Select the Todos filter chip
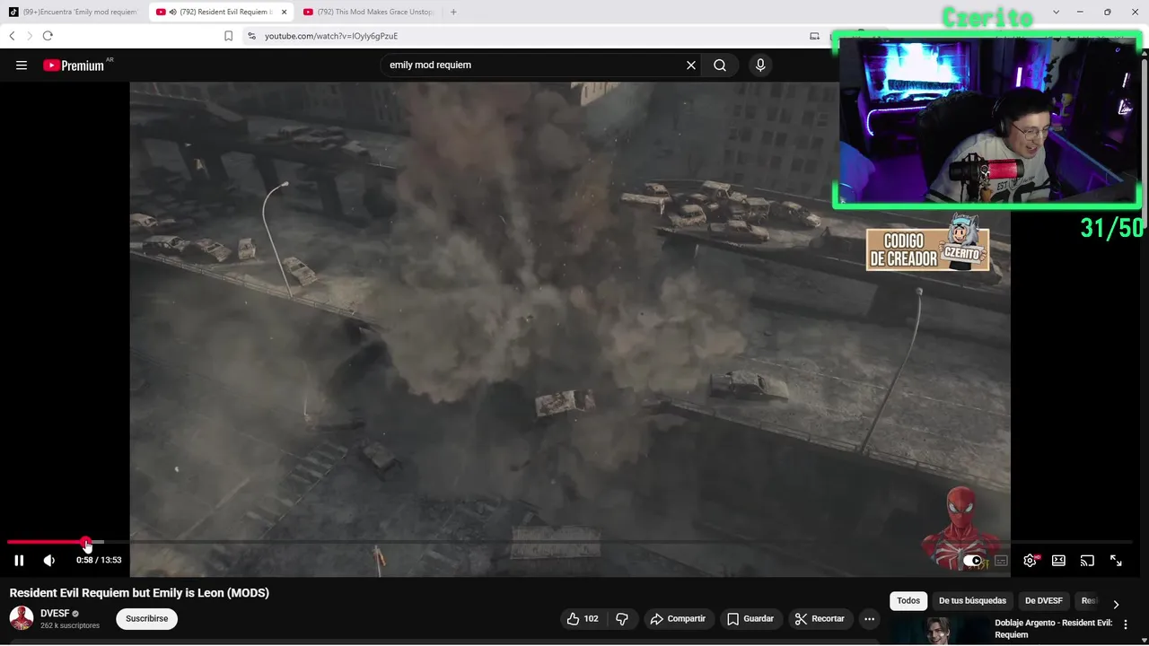Screen dimensions: 1149x646 click(908, 601)
